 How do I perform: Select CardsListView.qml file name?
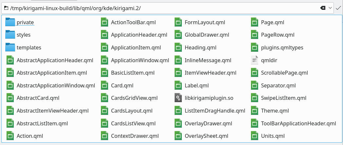coord(133,123)
